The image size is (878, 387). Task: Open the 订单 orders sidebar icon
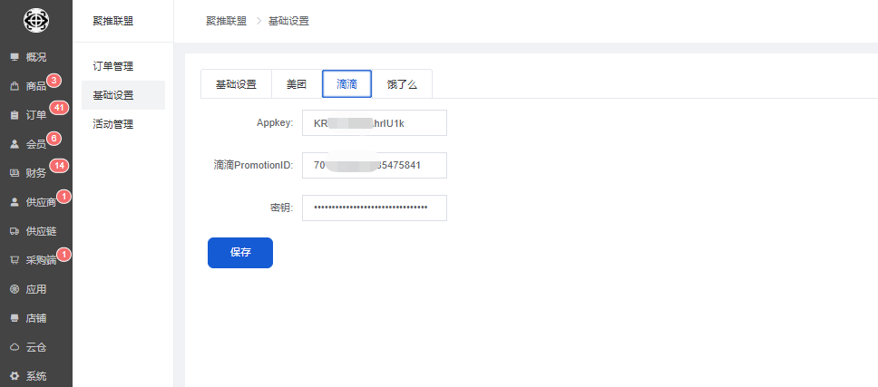(x=15, y=115)
